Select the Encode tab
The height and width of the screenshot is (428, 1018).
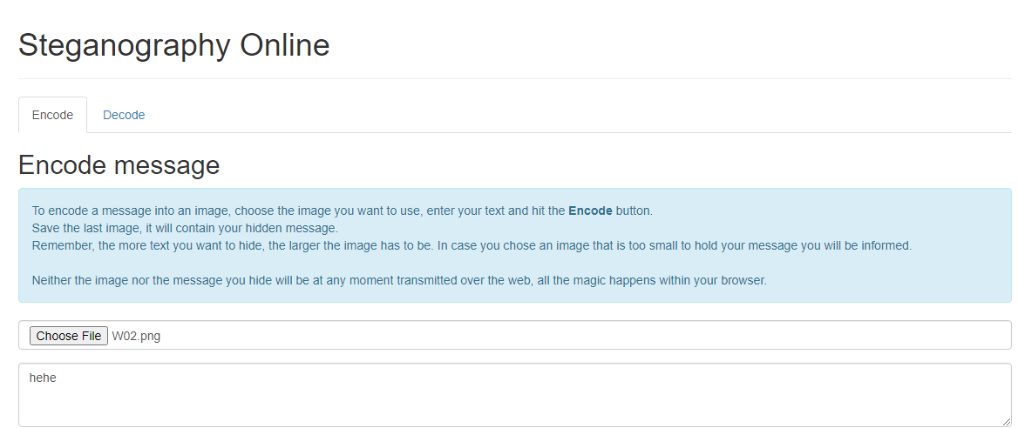pos(52,115)
